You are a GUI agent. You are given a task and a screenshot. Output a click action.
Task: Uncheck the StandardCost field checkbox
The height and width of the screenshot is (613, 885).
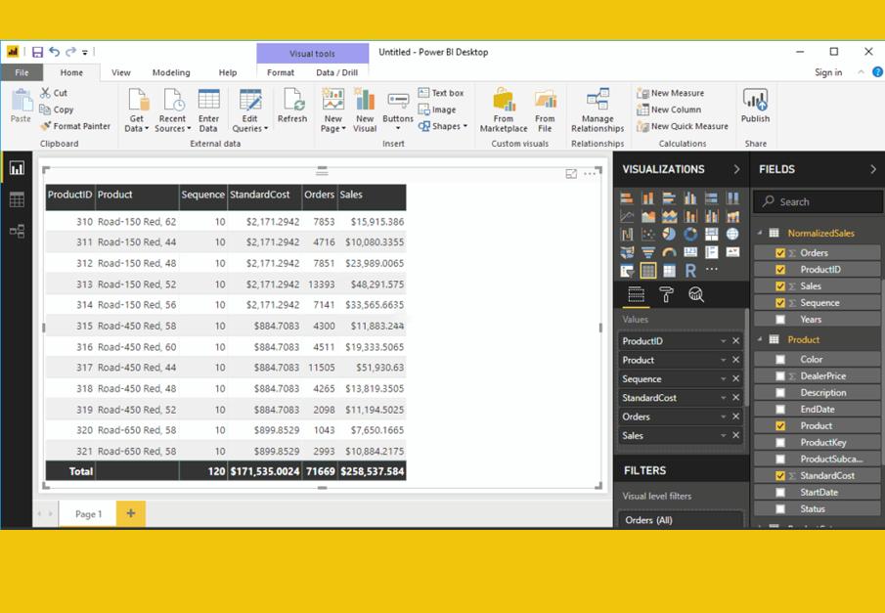pos(780,476)
